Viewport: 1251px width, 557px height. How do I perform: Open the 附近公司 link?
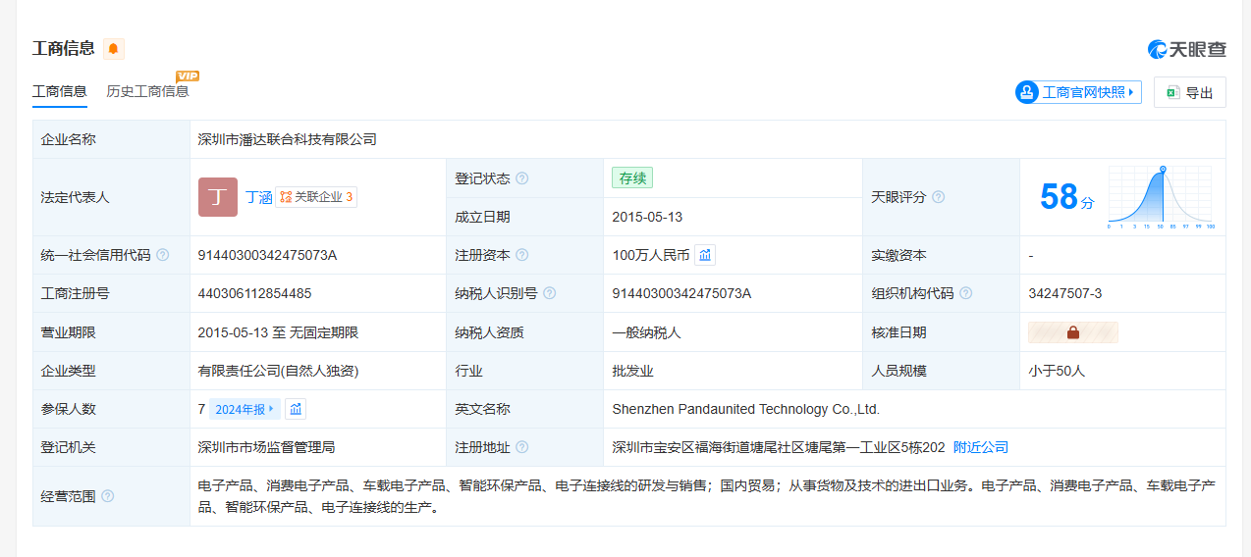click(981, 447)
